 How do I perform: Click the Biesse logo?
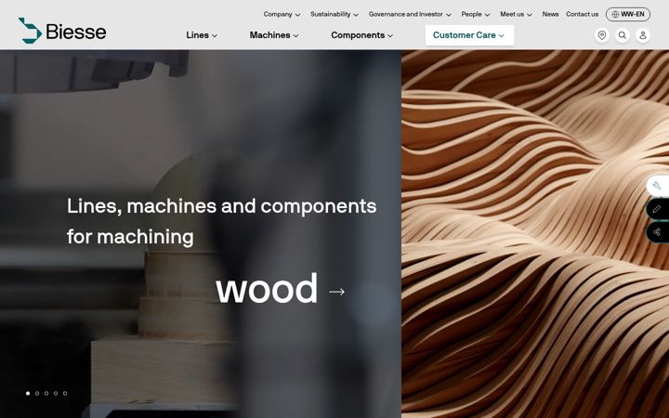pyautogui.click(x=62, y=31)
